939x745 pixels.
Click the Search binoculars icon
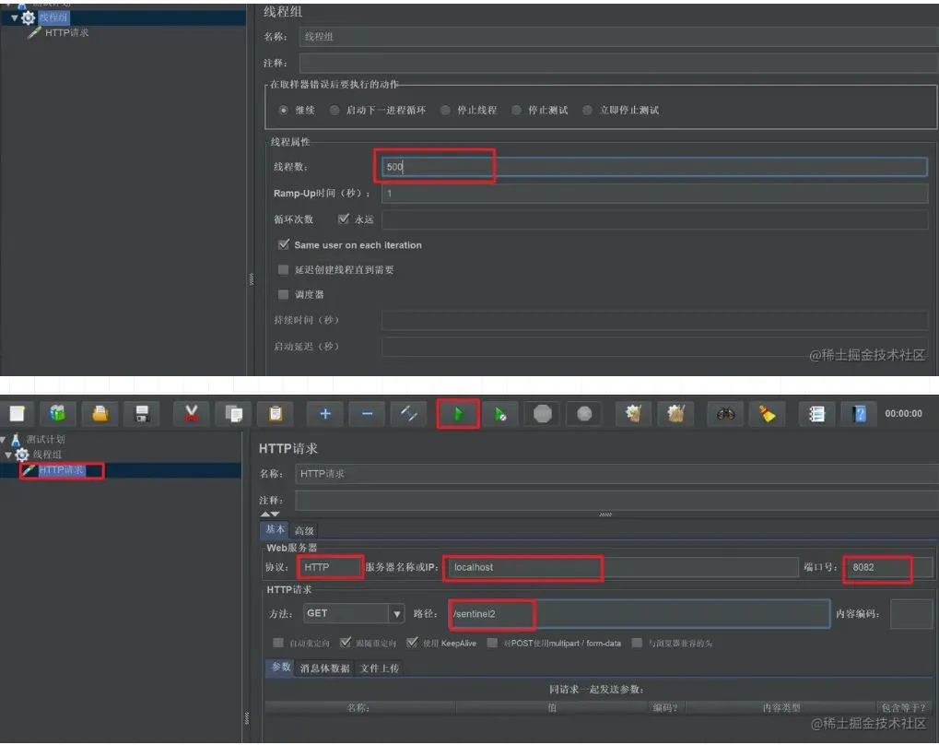(726, 414)
